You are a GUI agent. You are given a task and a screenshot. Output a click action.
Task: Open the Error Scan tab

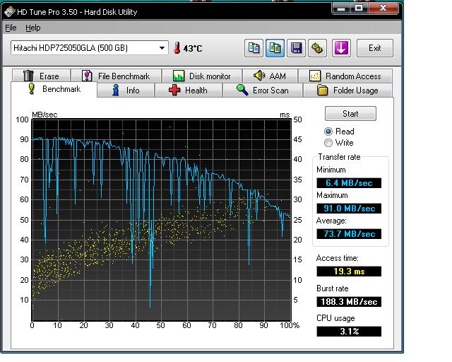[x=263, y=90]
